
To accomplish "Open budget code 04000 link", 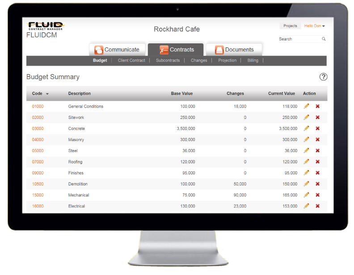I will coord(38,140).
